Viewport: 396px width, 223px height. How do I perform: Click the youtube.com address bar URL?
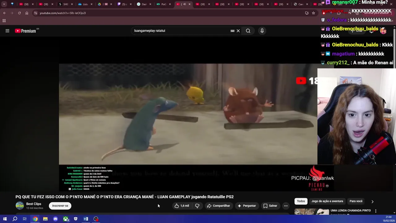[x=63, y=13]
